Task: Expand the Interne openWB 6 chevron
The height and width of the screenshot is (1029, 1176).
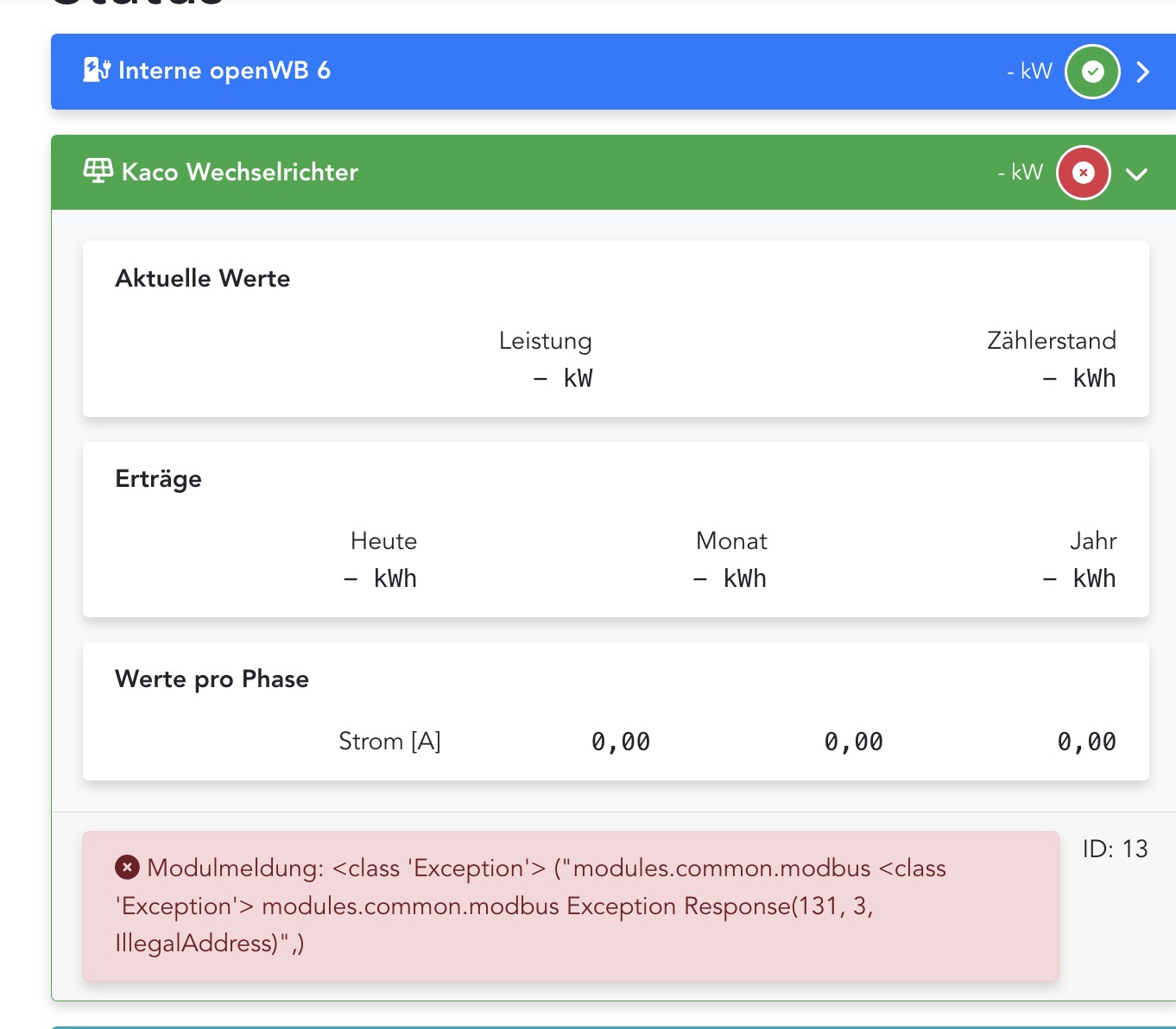Action: pos(1142,72)
